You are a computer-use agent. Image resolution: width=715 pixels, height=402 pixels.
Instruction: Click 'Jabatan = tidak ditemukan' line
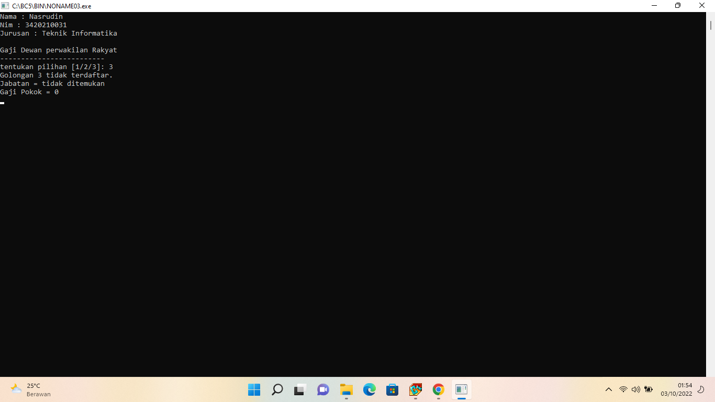(52, 84)
